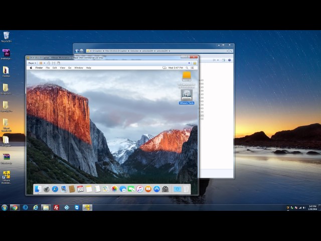Open the Recycle Bin on the desktop
Image resolution: width=321 pixels, height=241 pixels.
pos(7,37)
